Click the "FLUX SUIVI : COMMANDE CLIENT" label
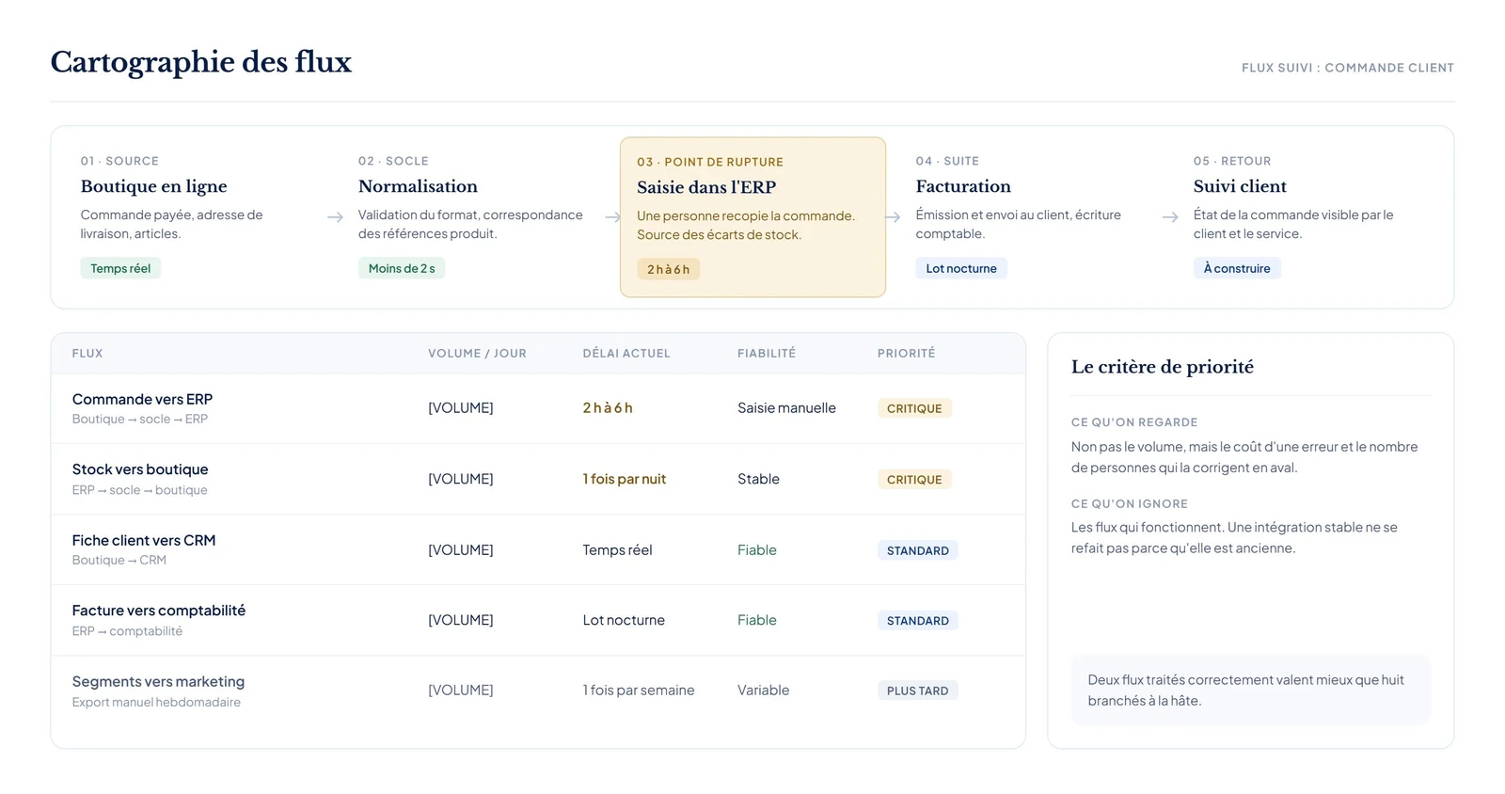 click(1347, 68)
